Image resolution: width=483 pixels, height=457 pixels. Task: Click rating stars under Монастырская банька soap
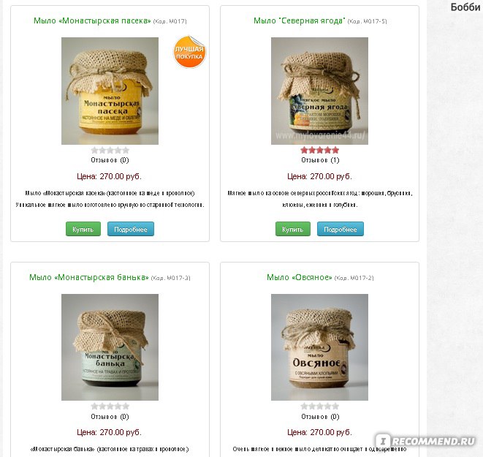pos(110,407)
